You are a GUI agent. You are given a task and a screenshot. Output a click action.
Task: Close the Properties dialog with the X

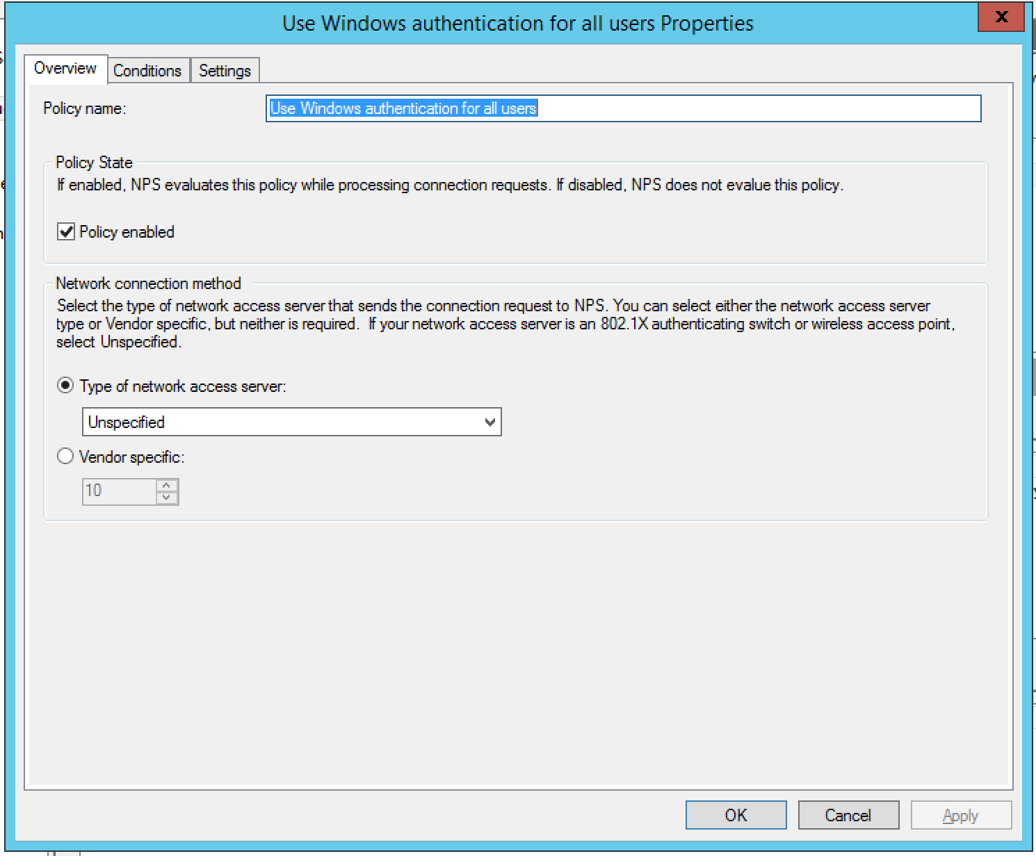tap(1001, 17)
